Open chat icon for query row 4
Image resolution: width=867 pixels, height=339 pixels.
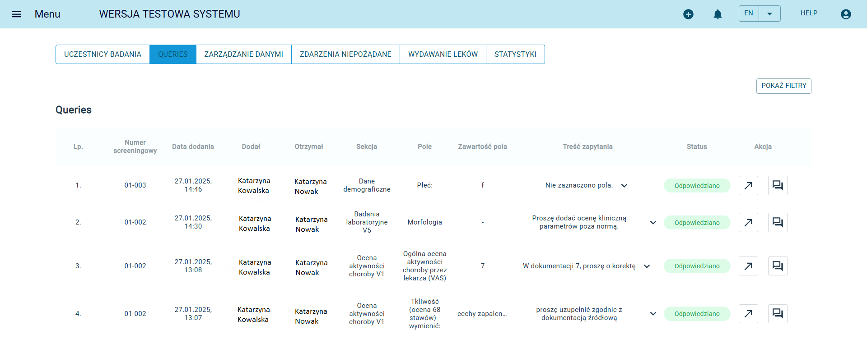click(x=778, y=313)
